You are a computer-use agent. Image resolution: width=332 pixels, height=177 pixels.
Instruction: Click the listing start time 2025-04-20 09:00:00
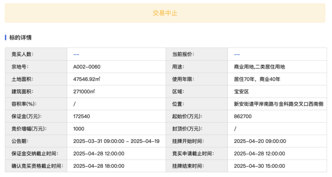click(260, 141)
